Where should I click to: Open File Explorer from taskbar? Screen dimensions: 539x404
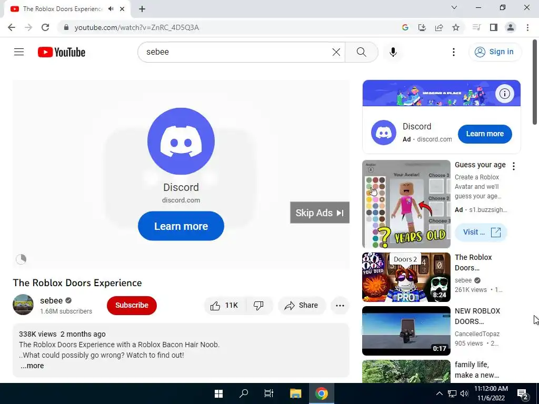pyautogui.click(x=295, y=393)
